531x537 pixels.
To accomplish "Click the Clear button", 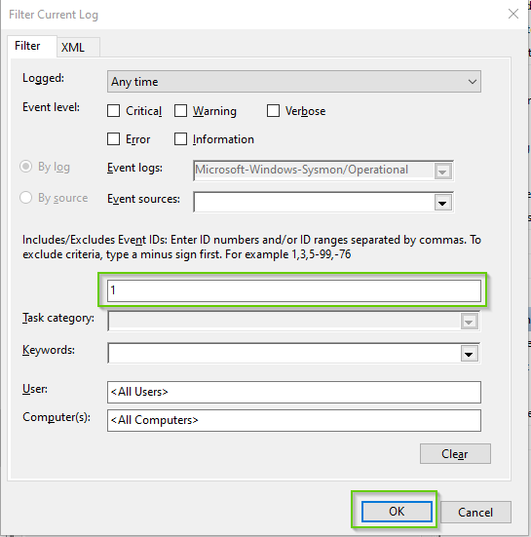I will tap(455, 454).
